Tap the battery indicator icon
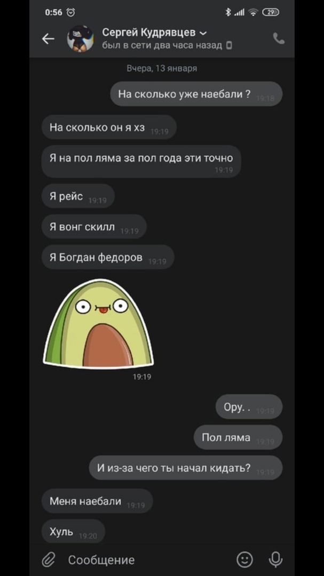Screen dimensions: 324x576 point(271,12)
